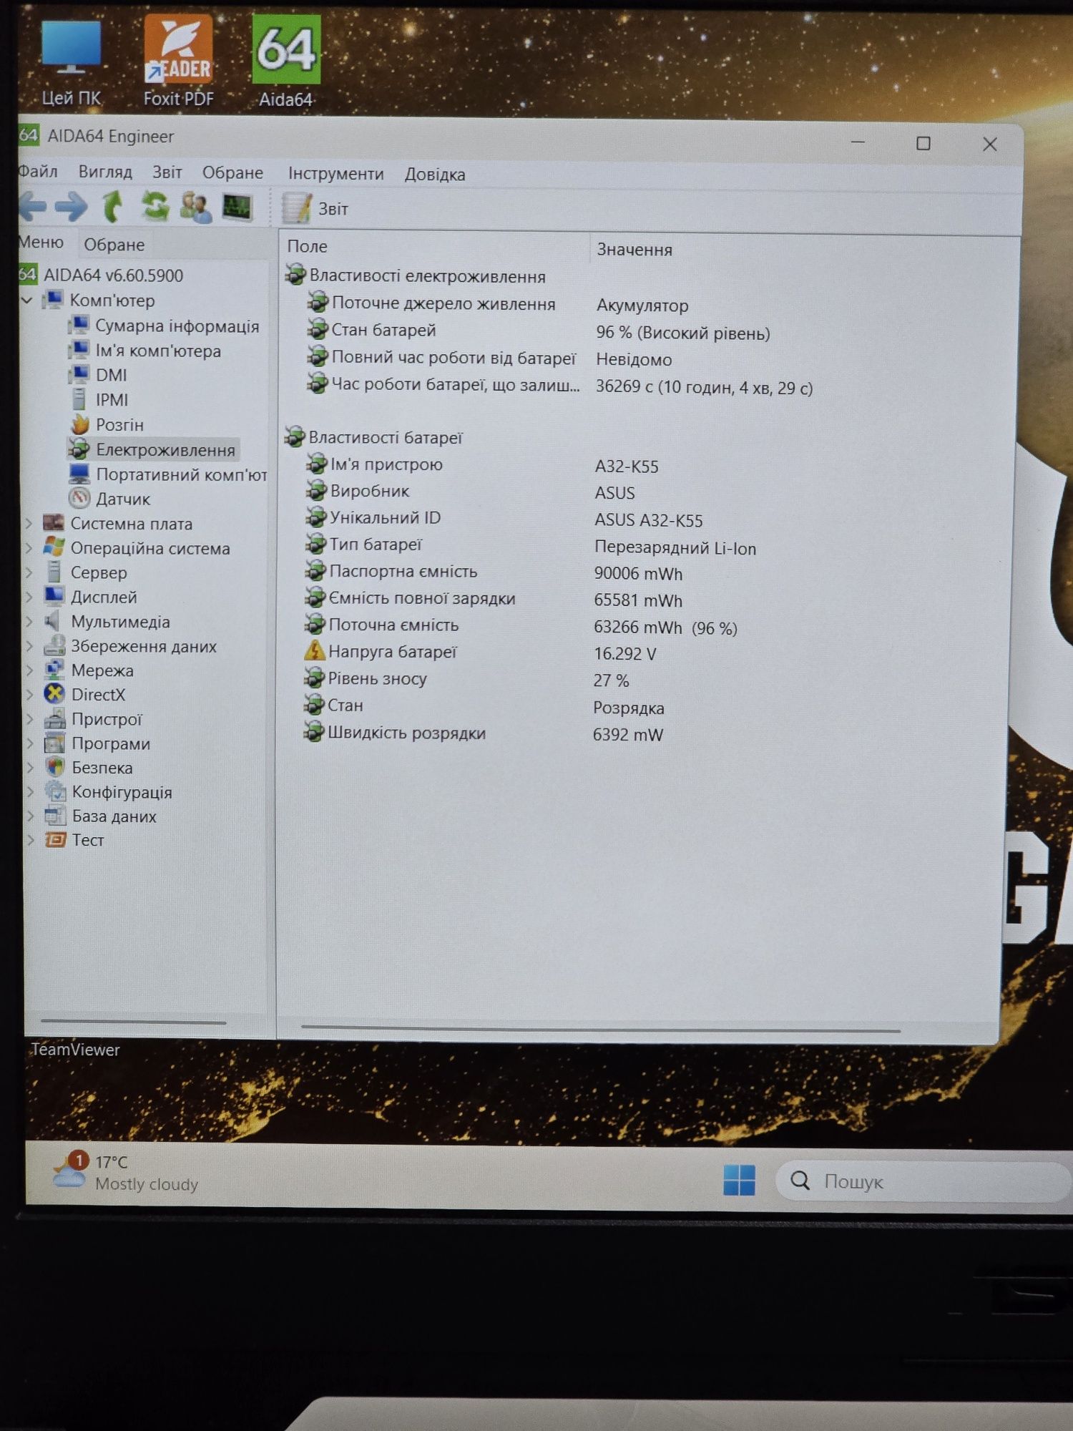Click the Forward navigation arrow in toolbar
Viewport: 1073px width, 1431px height.
tap(72, 207)
